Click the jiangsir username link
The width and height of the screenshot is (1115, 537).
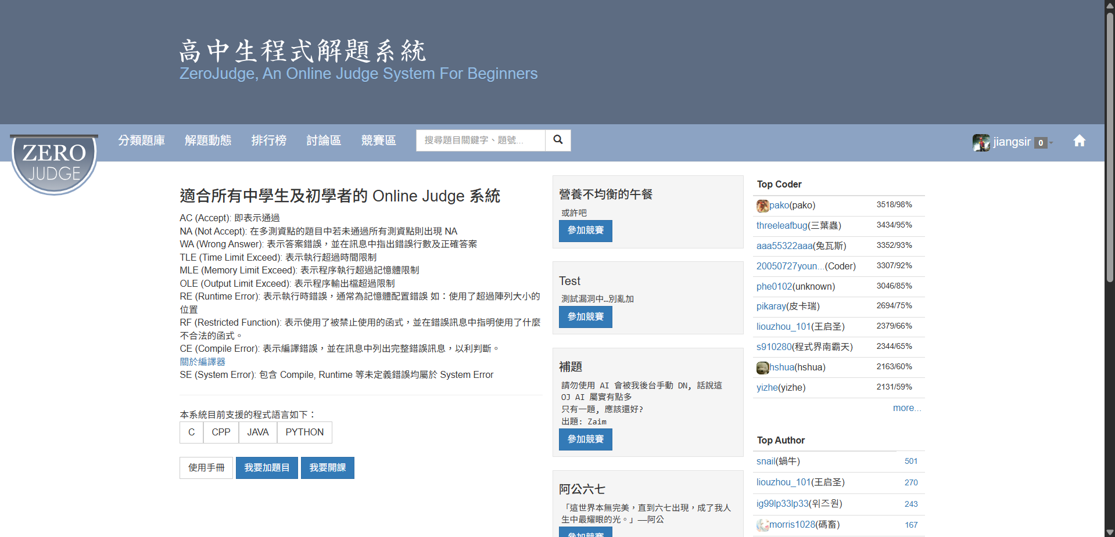1012,142
